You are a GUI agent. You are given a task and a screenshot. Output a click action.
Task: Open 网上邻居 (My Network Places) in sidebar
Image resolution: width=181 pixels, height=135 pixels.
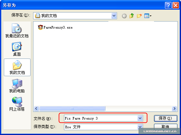tap(17, 104)
